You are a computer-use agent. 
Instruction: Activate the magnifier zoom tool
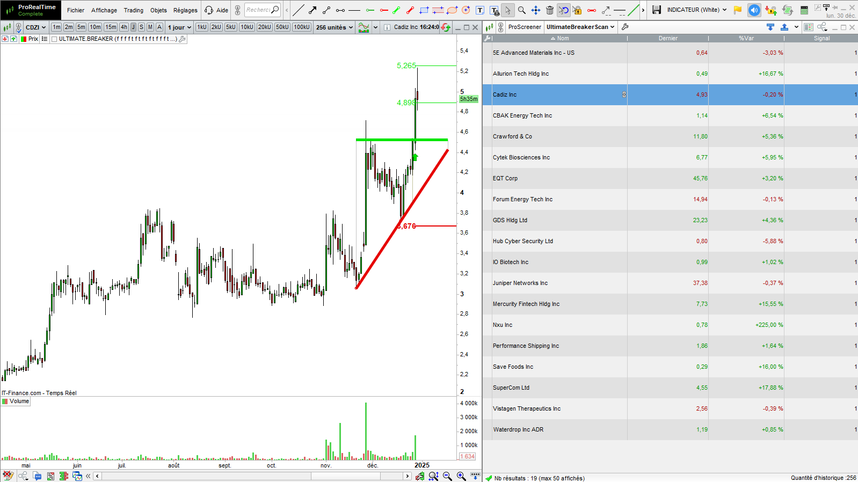point(521,10)
